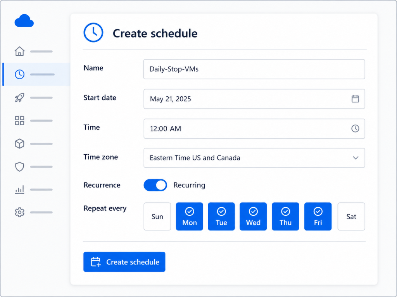Viewport: 397px width, 297px height.
Task: Click the Recurrence field label
Action: click(x=102, y=185)
